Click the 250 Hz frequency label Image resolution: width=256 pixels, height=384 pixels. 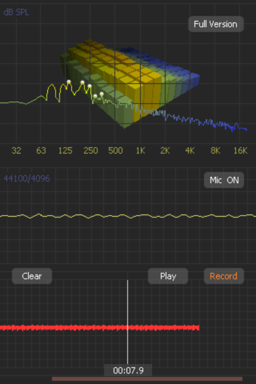(91, 150)
